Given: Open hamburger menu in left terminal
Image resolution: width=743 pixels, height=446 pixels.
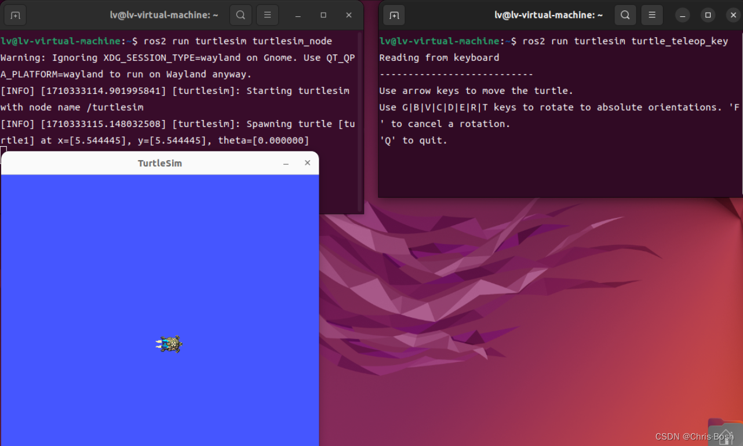Looking at the screenshot, I should pos(267,15).
